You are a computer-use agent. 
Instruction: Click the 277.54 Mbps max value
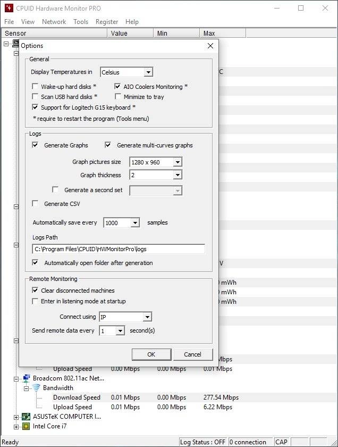(x=221, y=398)
